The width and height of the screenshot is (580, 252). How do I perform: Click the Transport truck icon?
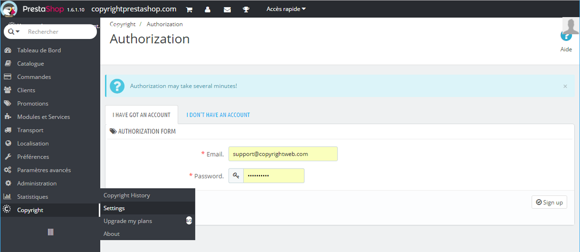coord(7,130)
